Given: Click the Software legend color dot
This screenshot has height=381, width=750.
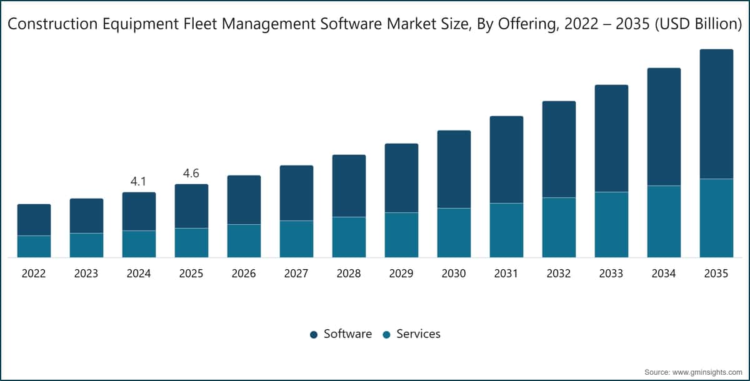Looking at the screenshot, I should tap(314, 335).
